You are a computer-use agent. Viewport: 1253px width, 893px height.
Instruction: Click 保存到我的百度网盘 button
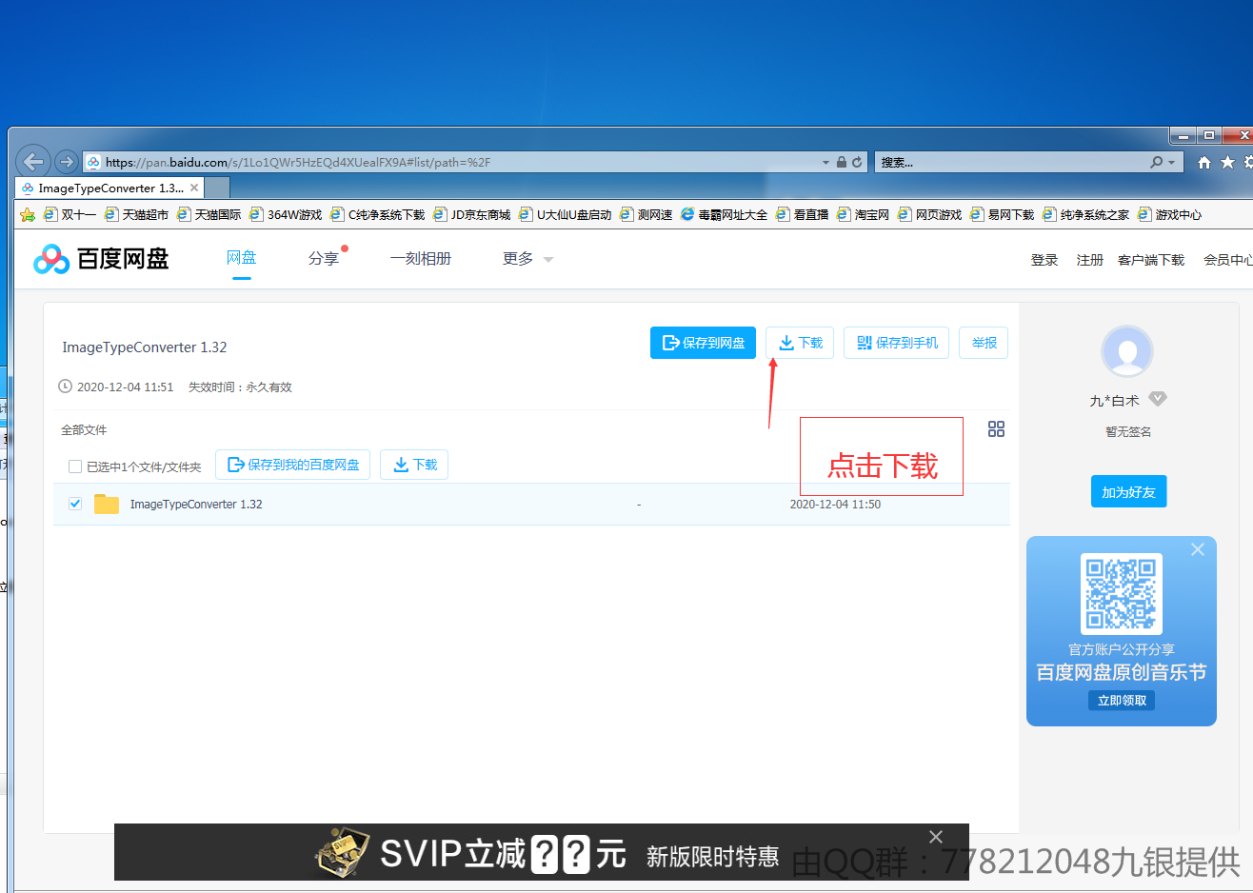coord(293,465)
